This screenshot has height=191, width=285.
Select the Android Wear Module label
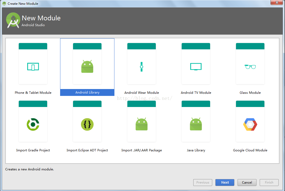[142, 93]
